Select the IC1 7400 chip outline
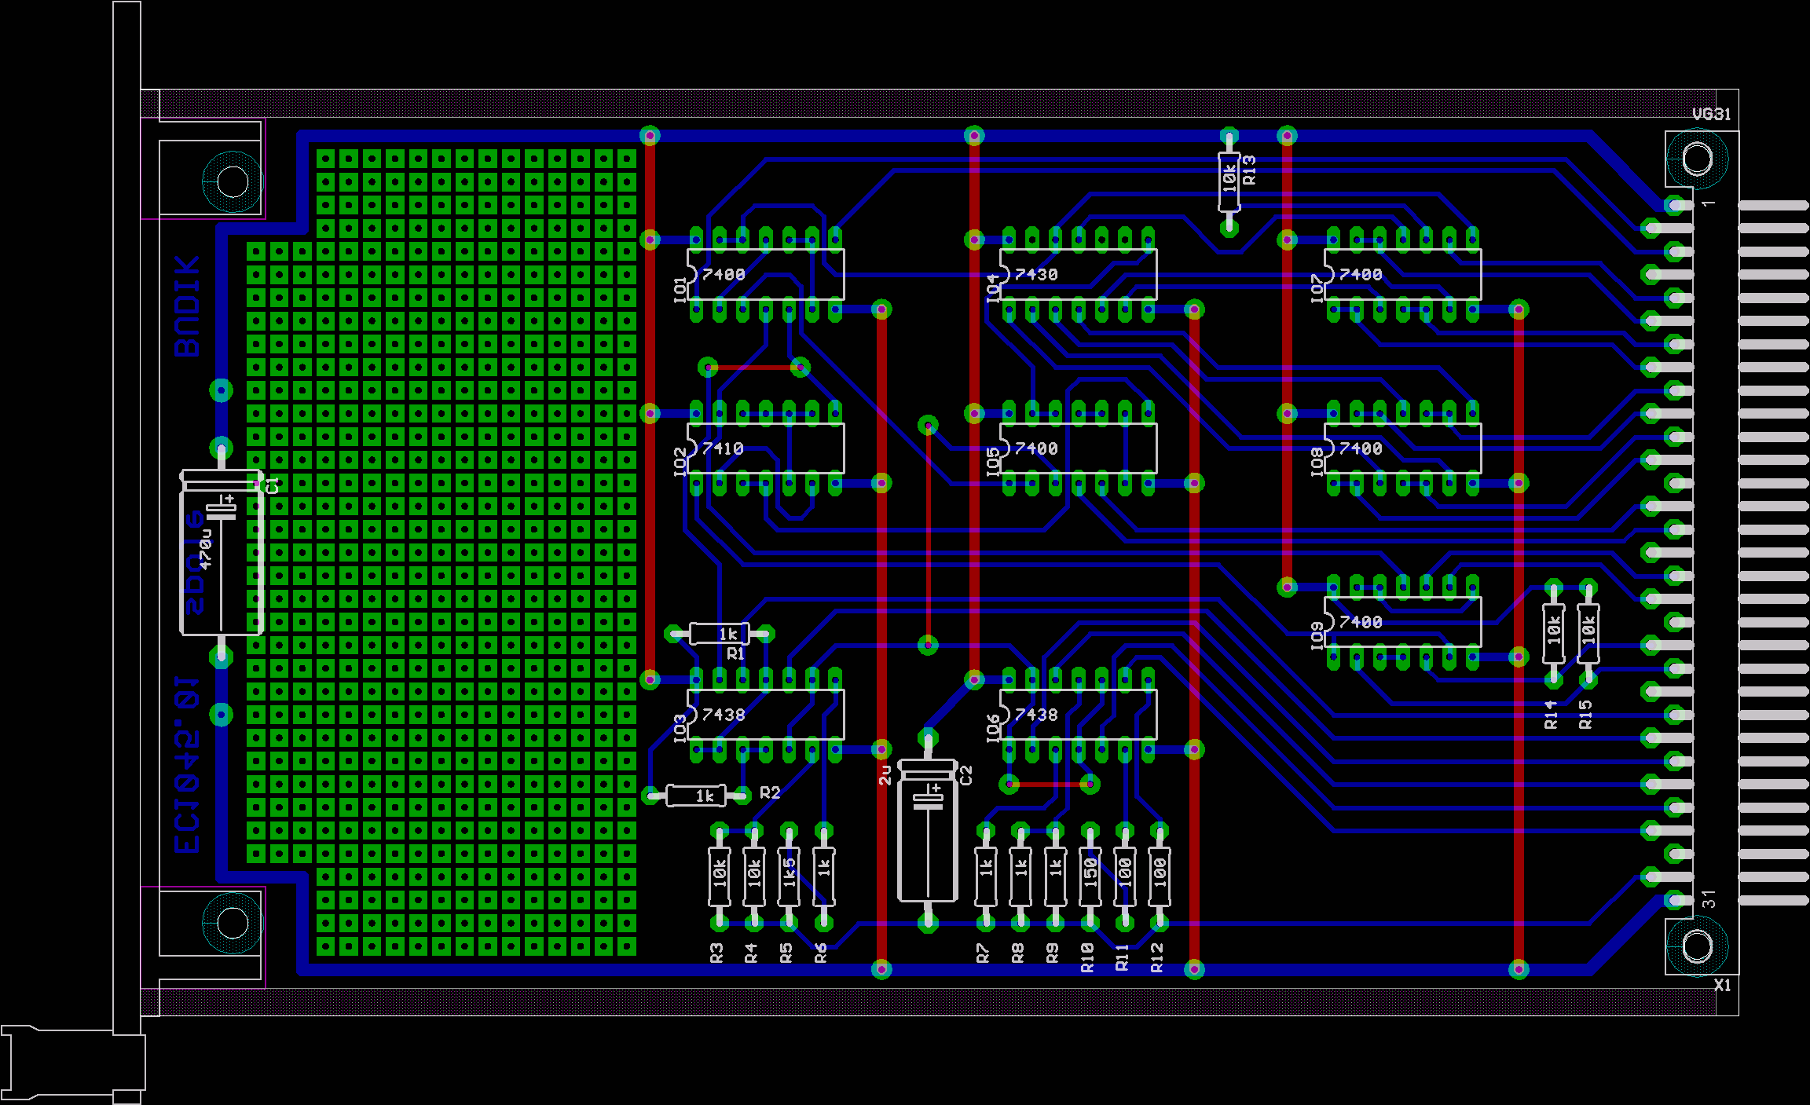Screen dimensions: 1810x1105 coord(766,274)
